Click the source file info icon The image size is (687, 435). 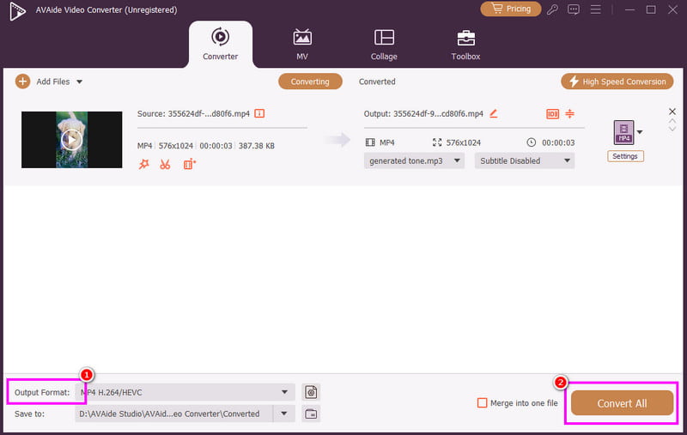pos(259,114)
